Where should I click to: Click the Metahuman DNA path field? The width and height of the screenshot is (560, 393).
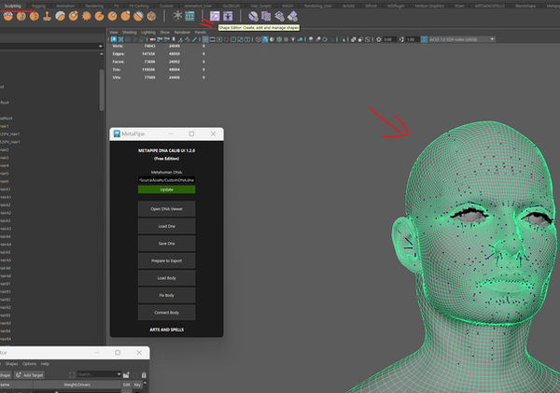pyautogui.click(x=166, y=179)
